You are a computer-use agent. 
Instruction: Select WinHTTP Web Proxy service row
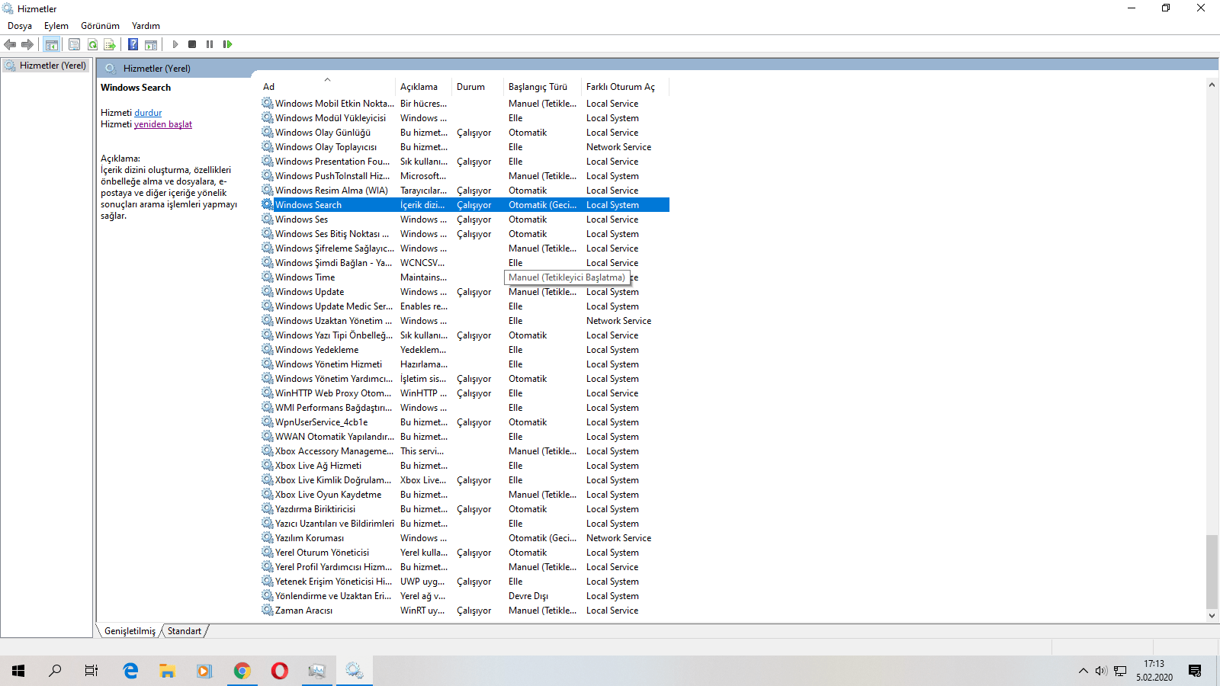465,393
